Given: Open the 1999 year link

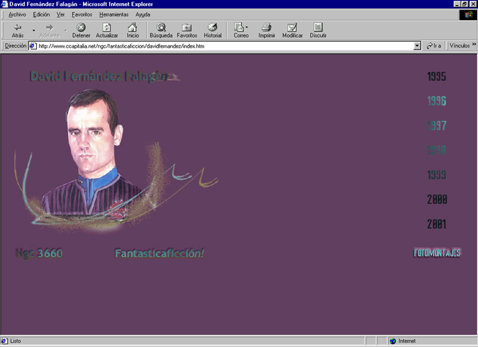Looking at the screenshot, I should (437, 175).
